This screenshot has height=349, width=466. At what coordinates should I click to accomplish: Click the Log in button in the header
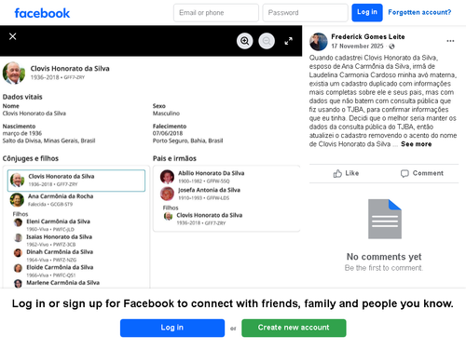click(367, 12)
